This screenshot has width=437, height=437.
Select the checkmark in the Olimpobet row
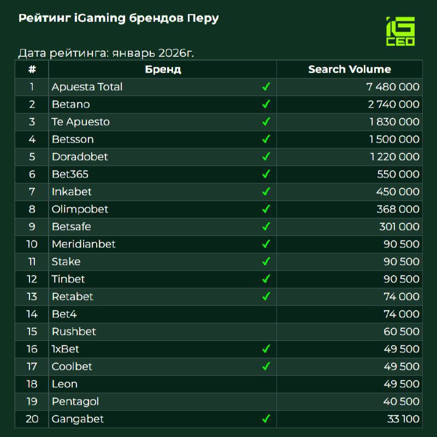(266, 209)
